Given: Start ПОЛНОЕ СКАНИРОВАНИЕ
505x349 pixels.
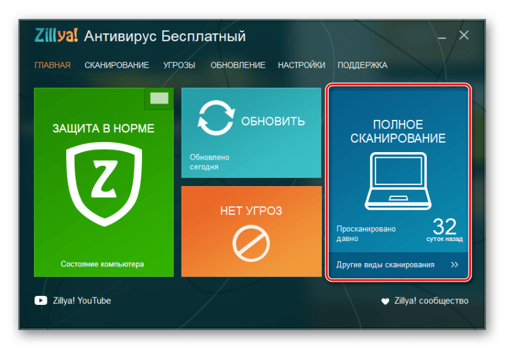Looking at the screenshot, I should pos(398,131).
